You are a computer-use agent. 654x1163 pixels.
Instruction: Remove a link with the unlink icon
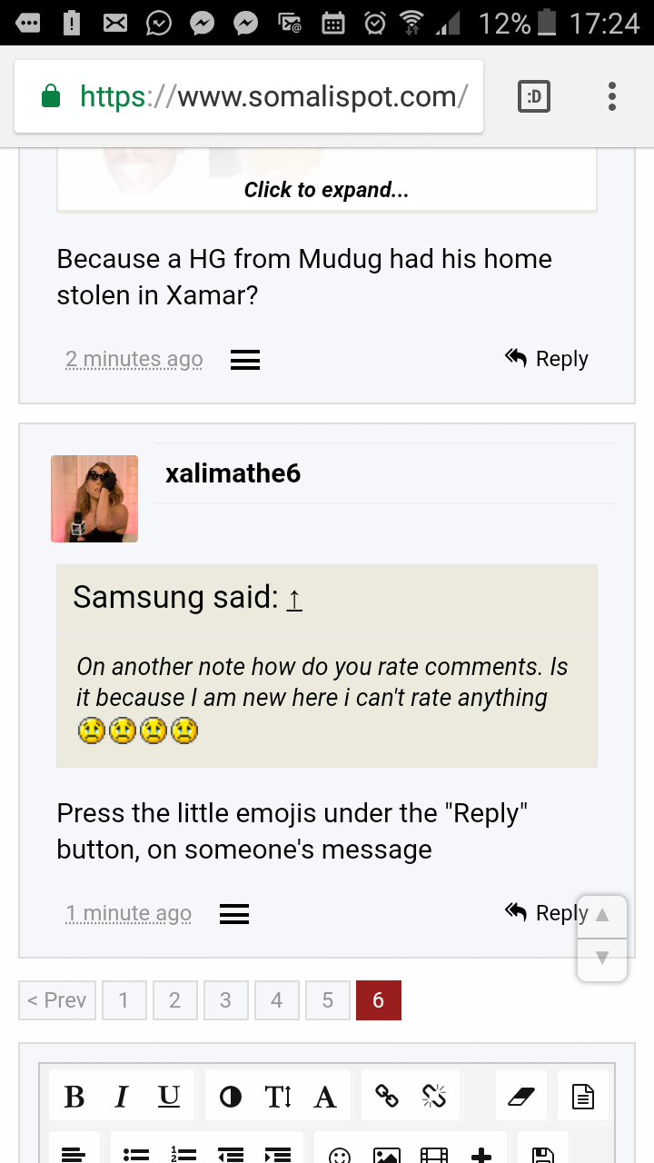pyautogui.click(x=434, y=1097)
